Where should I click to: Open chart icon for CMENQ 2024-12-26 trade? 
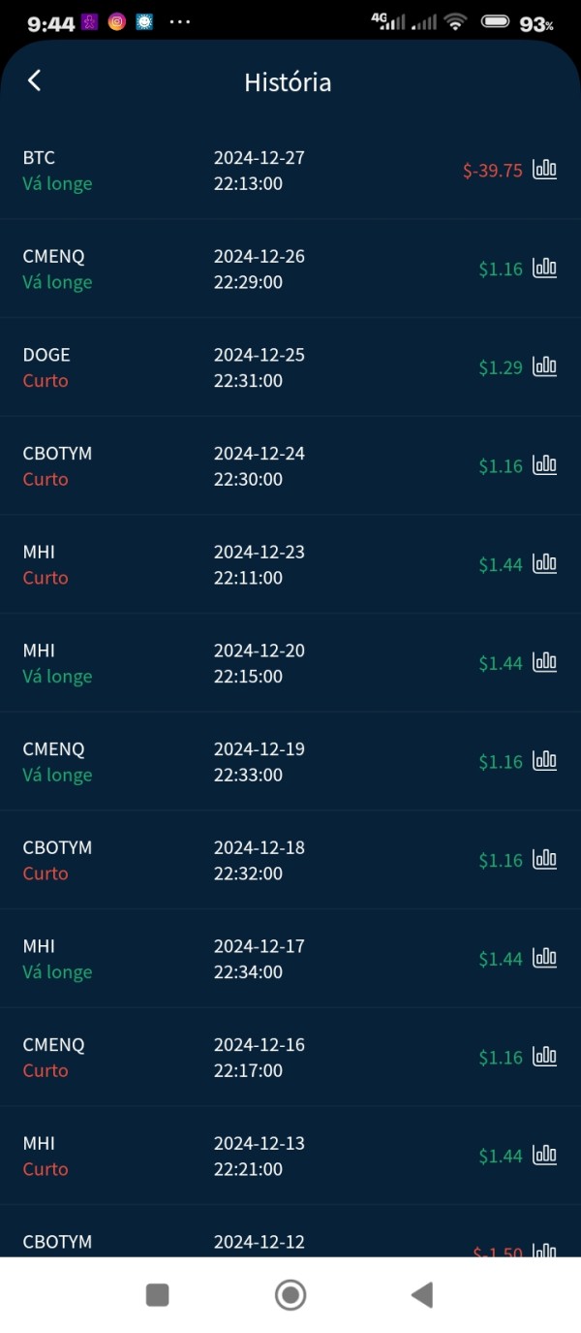point(545,269)
